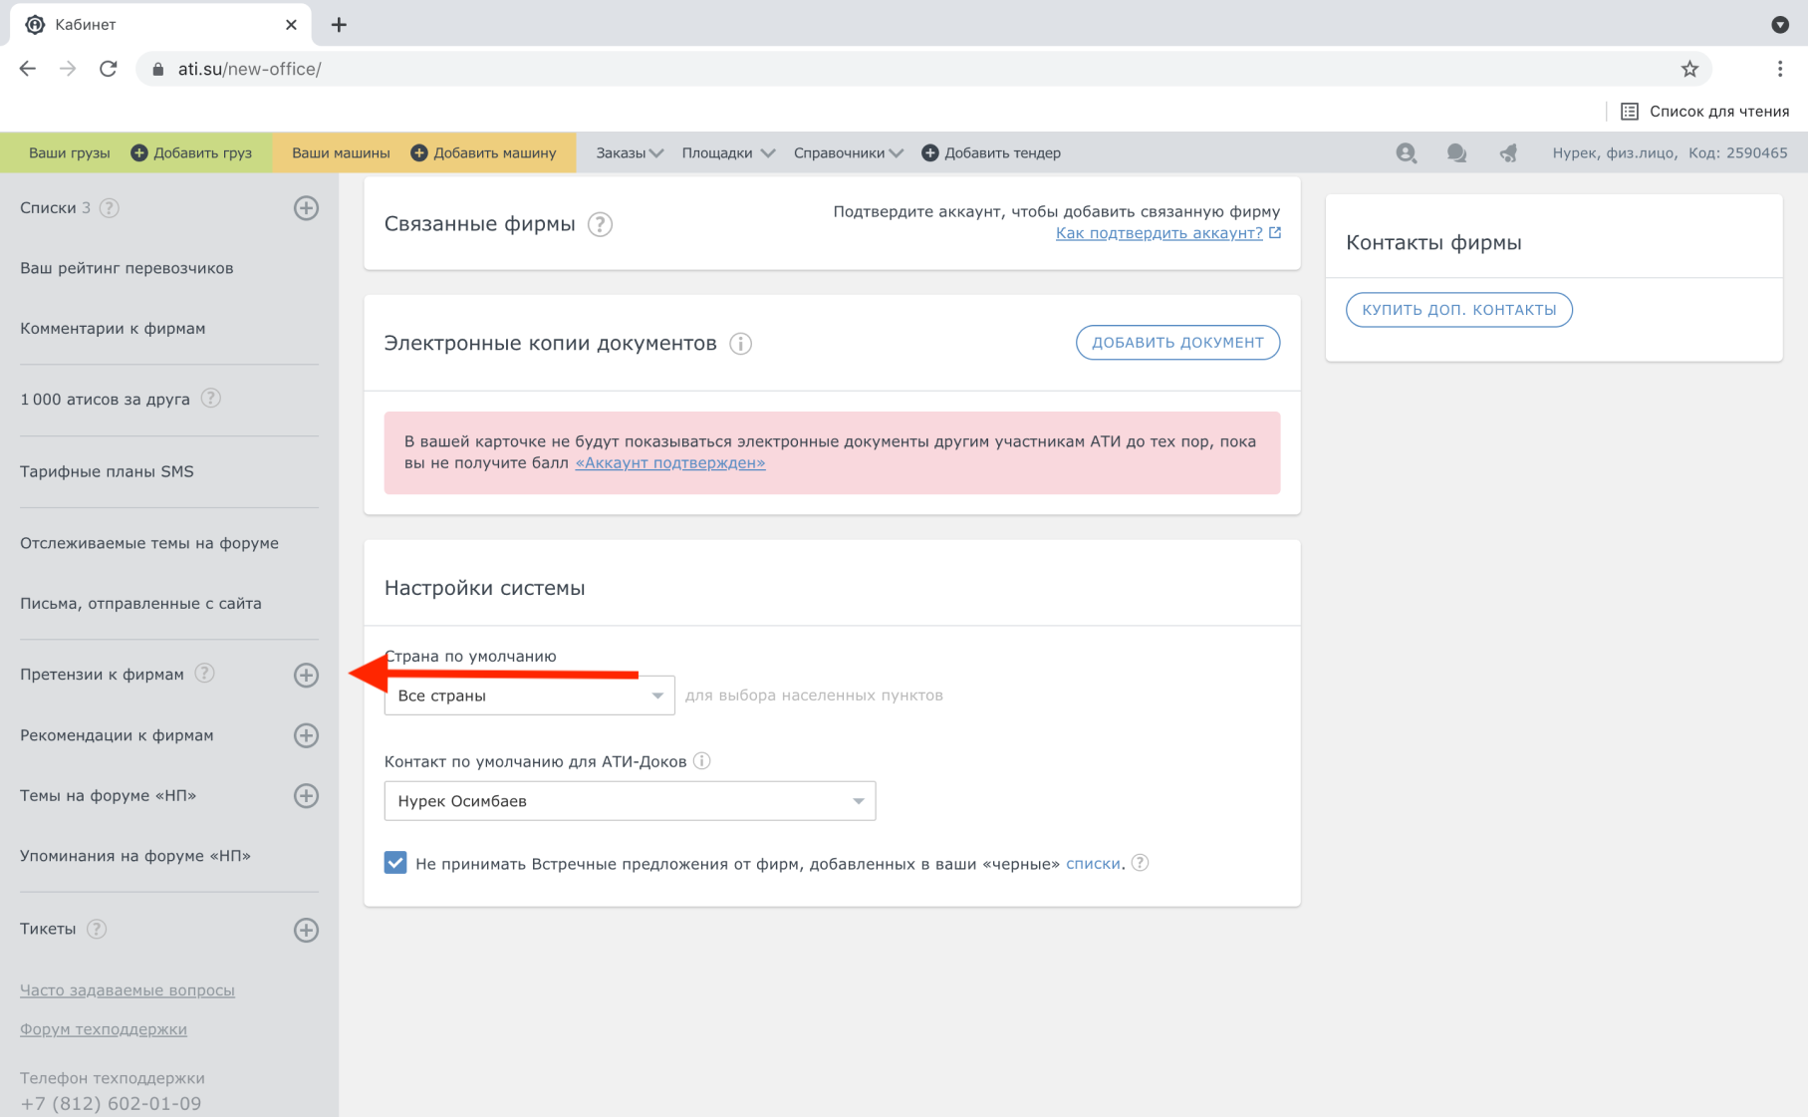Viewport: 1808px width, 1117px height.
Task: Open Список для чтения reading list
Action: pos(1705,112)
